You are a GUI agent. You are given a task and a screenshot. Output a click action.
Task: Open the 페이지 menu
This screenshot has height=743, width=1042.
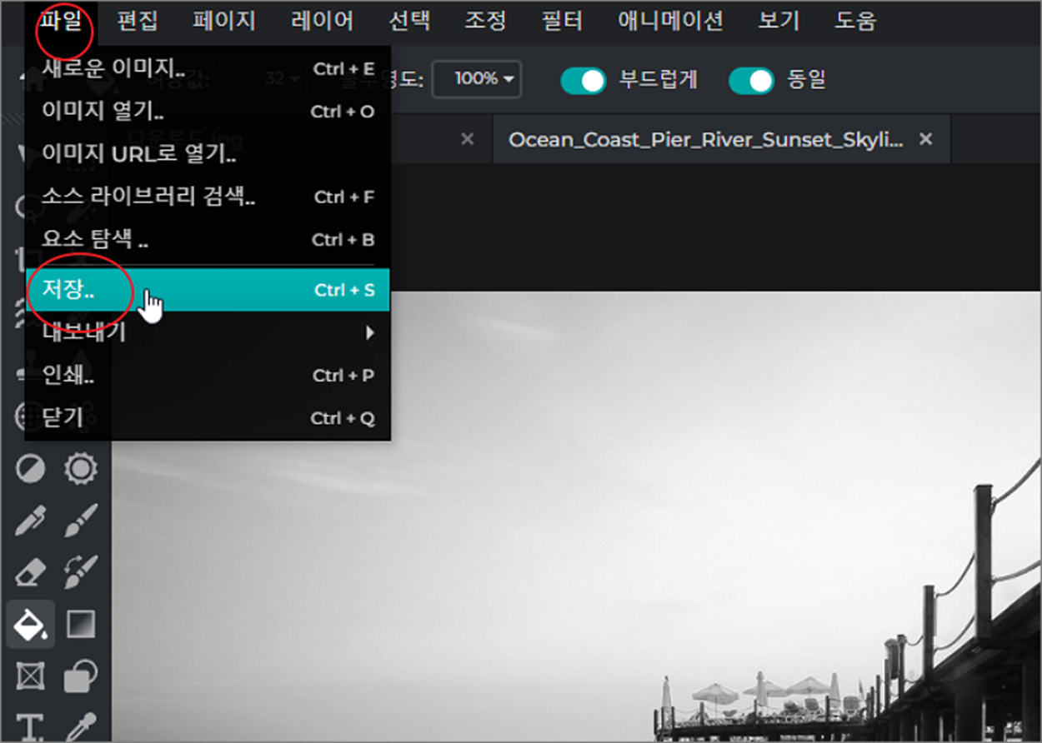[224, 20]
